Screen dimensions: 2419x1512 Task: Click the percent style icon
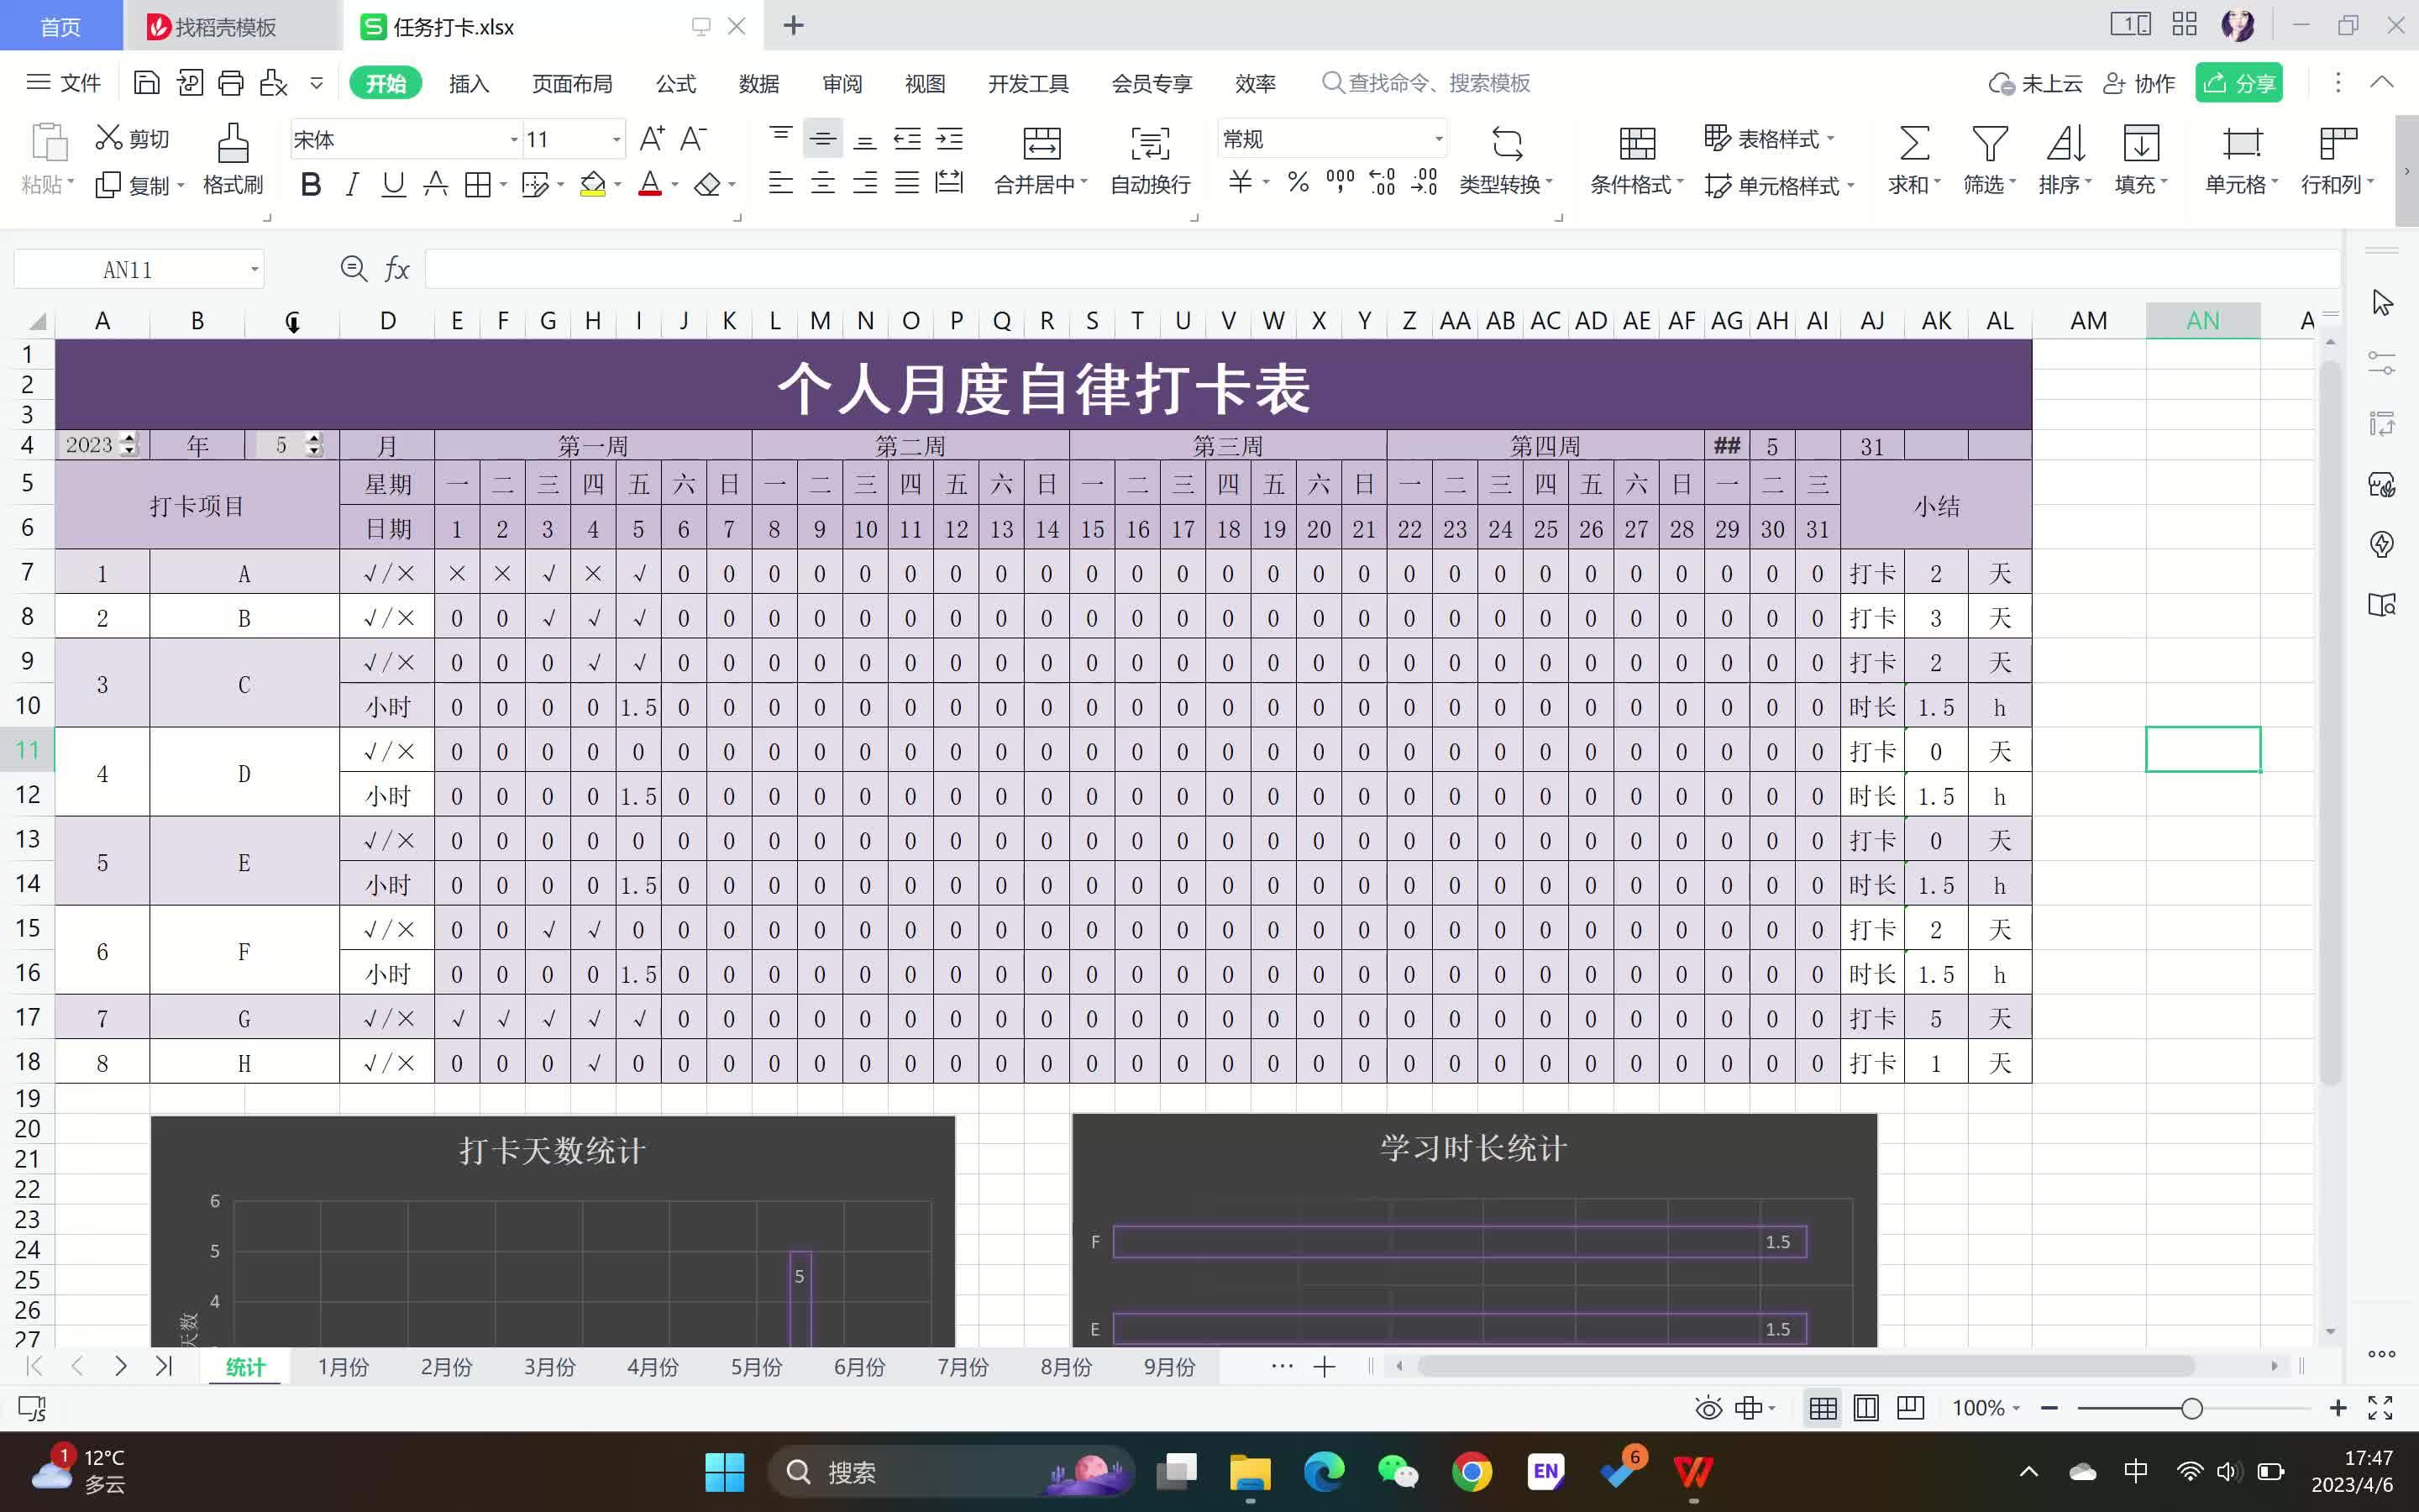coord(1298,182)
